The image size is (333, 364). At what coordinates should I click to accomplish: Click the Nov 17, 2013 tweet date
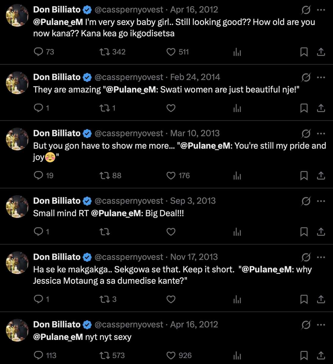(x=194, y=257)
